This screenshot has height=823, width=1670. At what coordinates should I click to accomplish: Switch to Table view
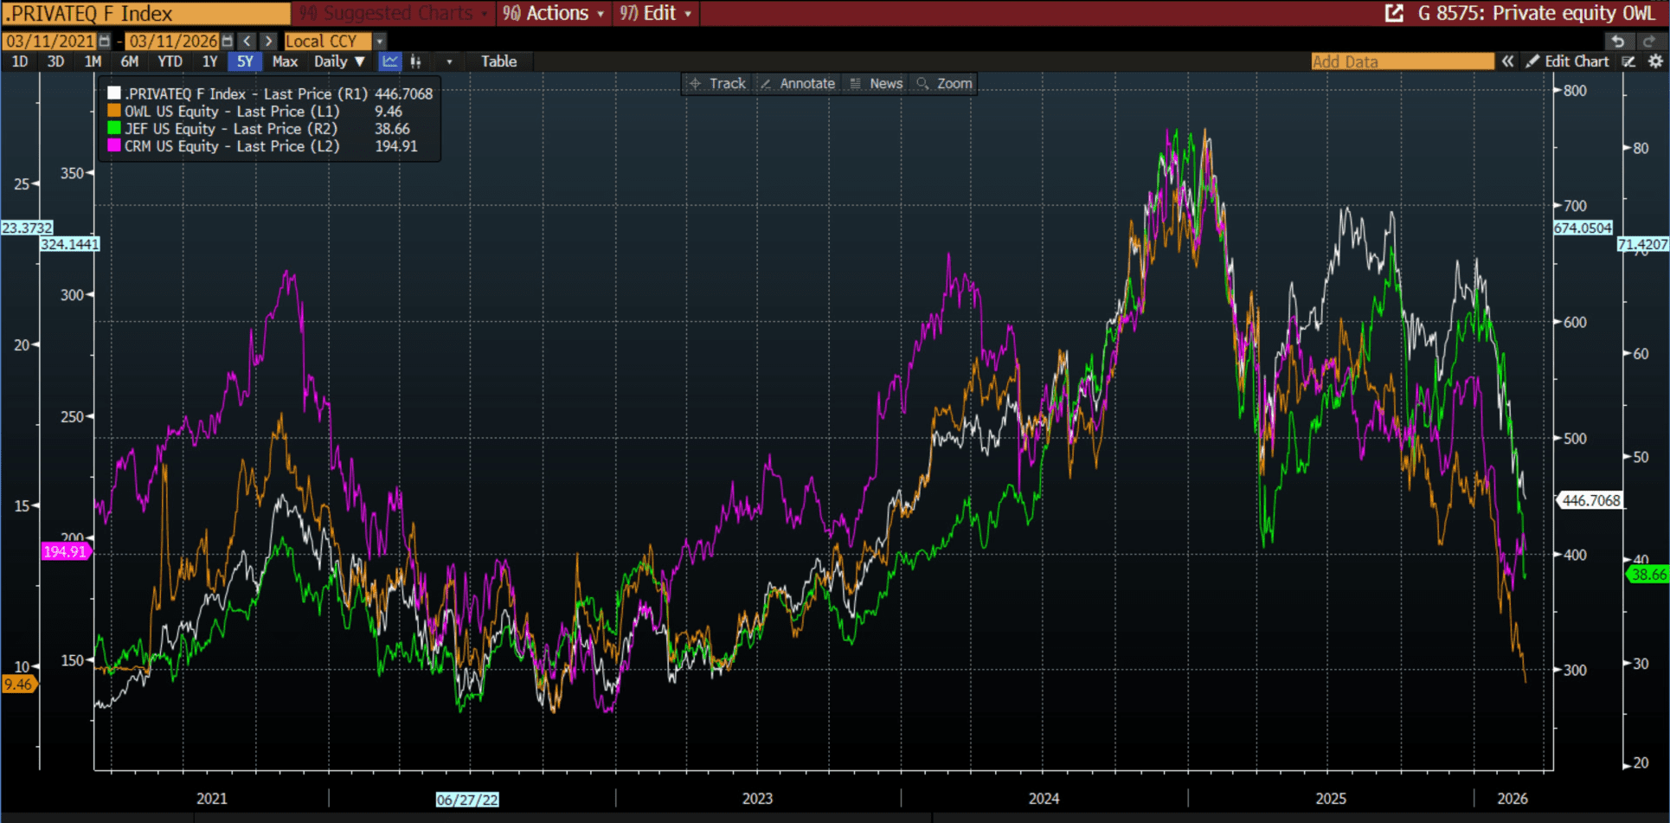(x=498, y=61)
